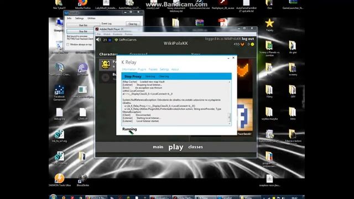
Task: Open the BloodStrike desktop shortcut
Action: tap(82, 180)
